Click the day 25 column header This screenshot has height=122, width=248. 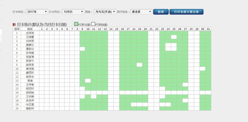click(174, 29)
